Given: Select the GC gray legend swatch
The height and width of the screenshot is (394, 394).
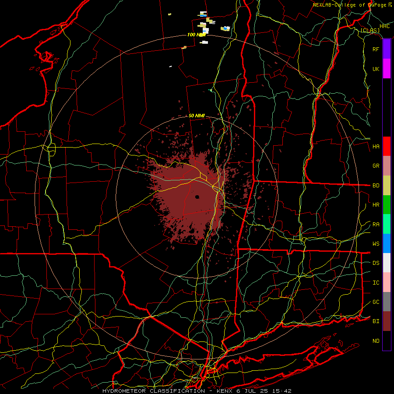Looking at the screenshot, I should point(387,302).
